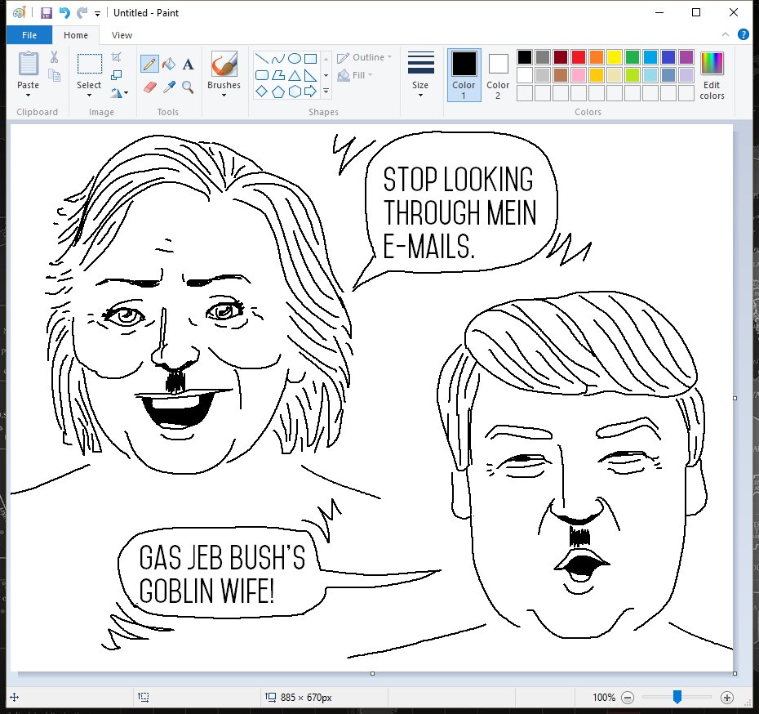759x714 pixels.
Task: Choose the Right arrow shape
Action: click(x=310, y=91)
